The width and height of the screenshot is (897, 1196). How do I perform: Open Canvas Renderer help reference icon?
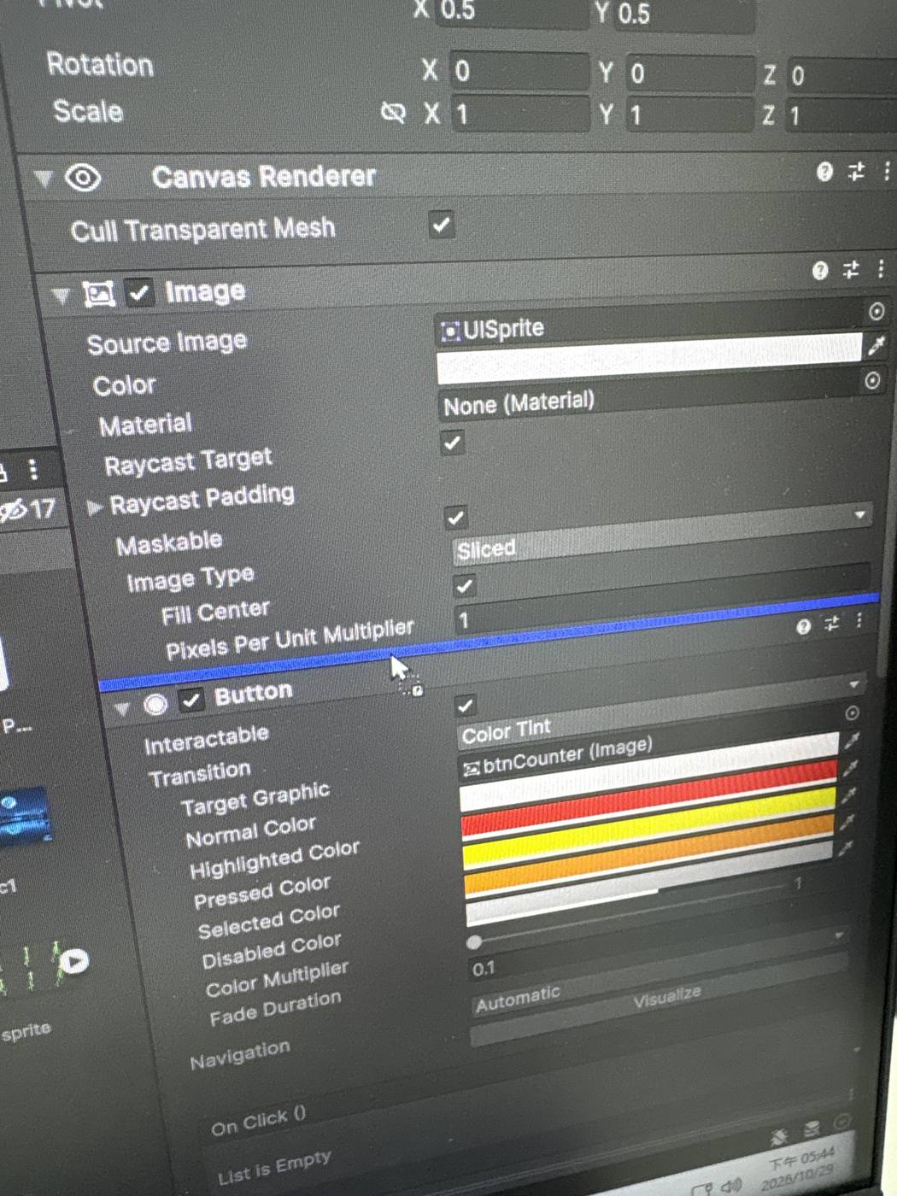click(824, 172)
